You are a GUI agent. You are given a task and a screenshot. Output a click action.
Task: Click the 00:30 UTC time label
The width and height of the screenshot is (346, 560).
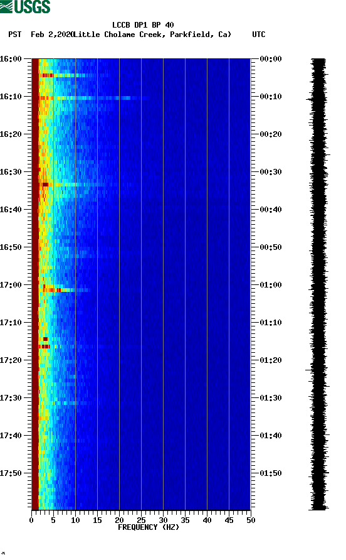point(271,172)
